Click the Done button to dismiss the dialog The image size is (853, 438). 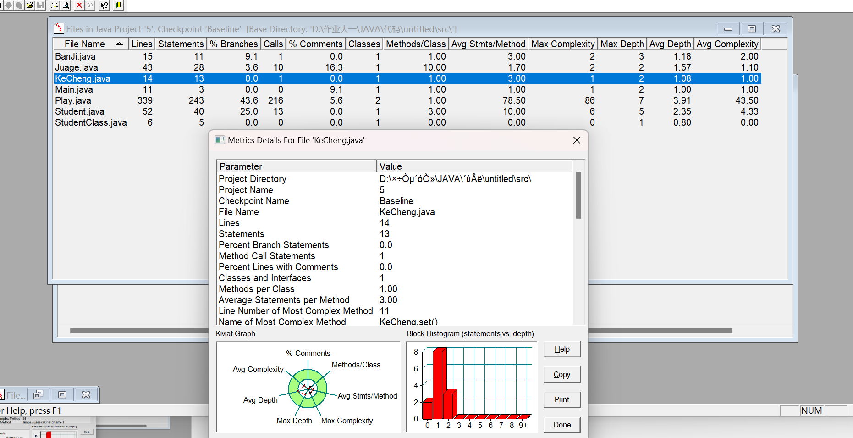tap(562, 425)
